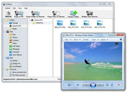Open Call History under Data
The width and height of the screenshot is (127, 92).
(x=15, y=46)
